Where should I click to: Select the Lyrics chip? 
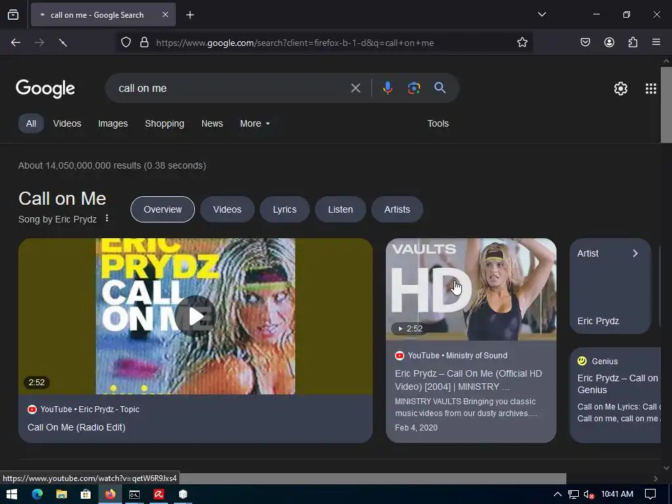click(x=285, y=209)
